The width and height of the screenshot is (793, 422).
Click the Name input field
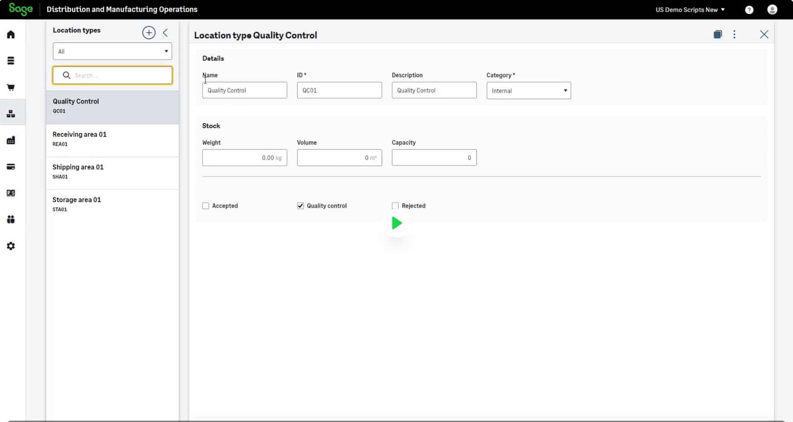(245, 90)
